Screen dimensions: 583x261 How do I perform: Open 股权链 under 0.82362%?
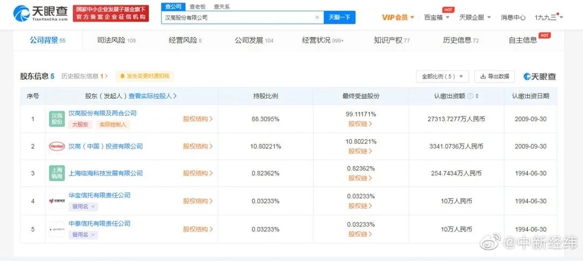pos(360,178)
